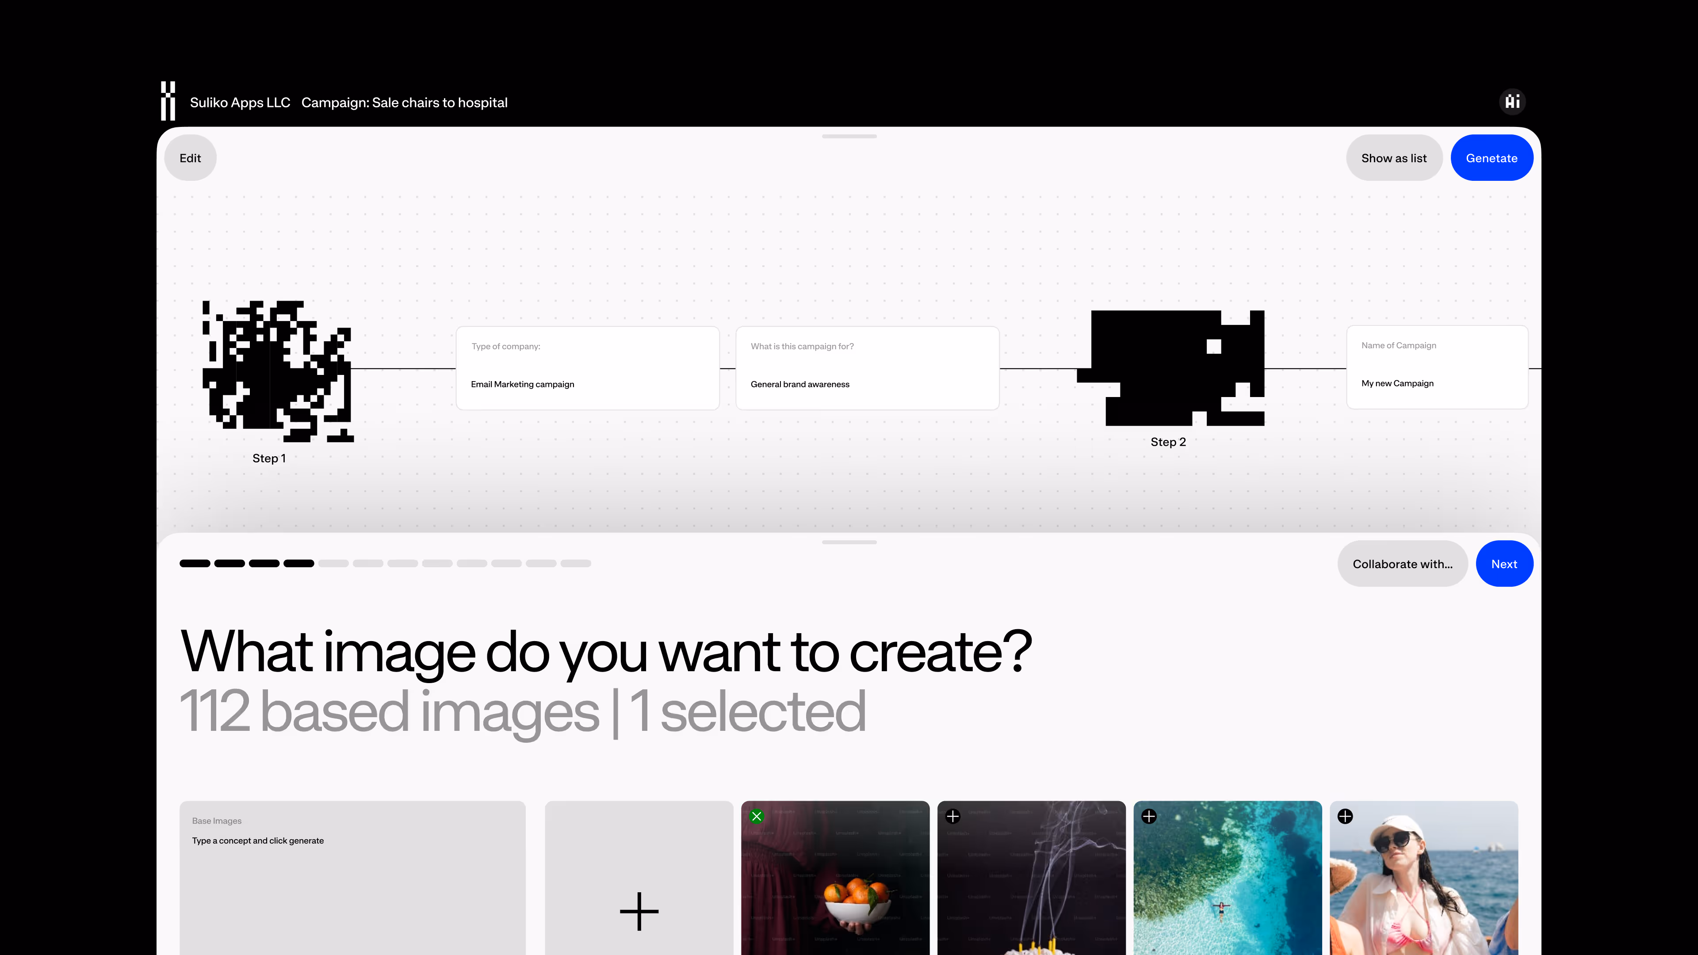This screenshot has height=955, width=1698.
Task: Add the smoke image with its plus icon
Action: point(952,817)
